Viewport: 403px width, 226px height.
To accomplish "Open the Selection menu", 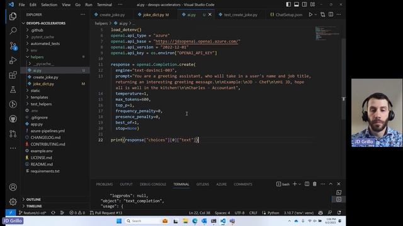I will click(49, 4).
